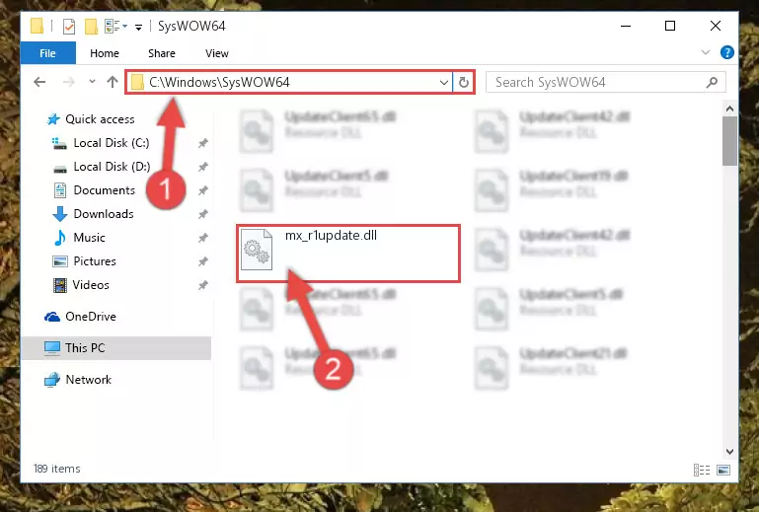The image size is (759, 512).
Task: Click the pin icon beside Pictures
Action: point(202,261)
